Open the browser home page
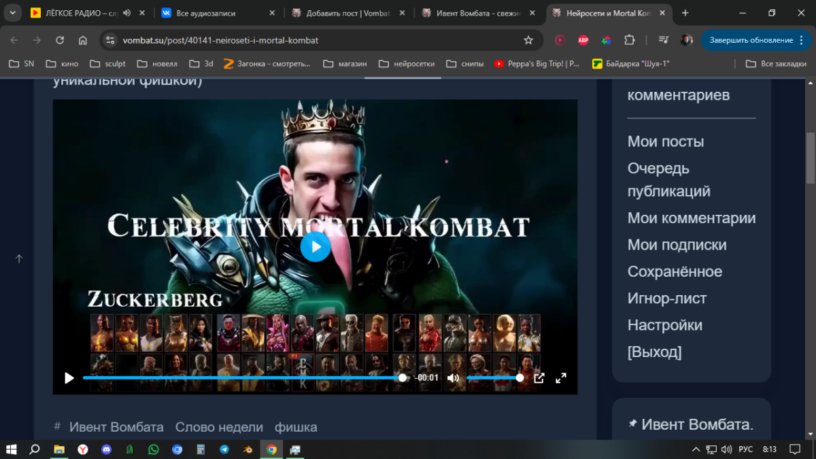Screen dimensions: 816x459 click(x=83, y=40)
